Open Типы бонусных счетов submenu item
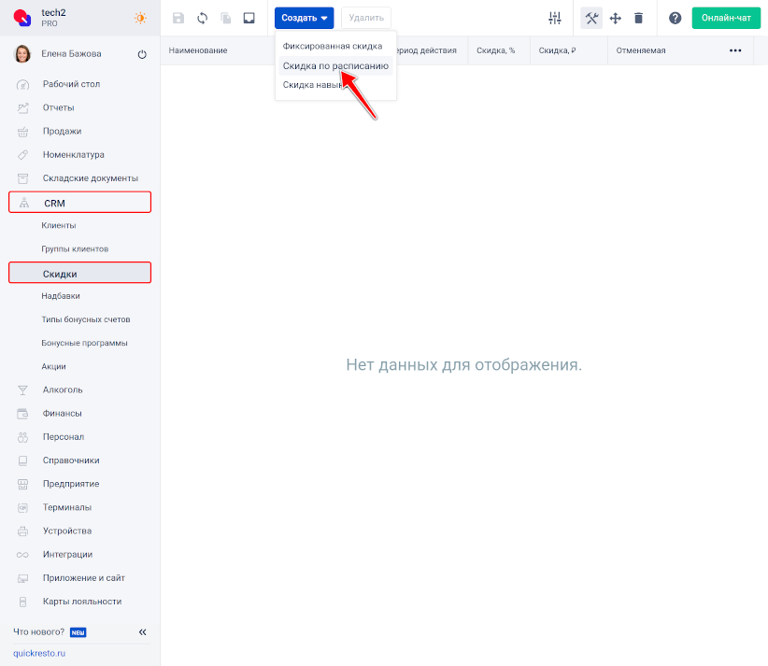The image size is (768, 666). [x=86, y=319]
